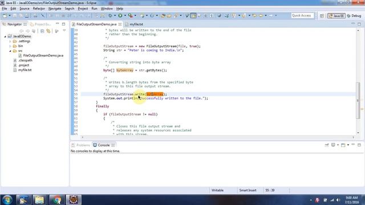Click the Back navigation arrow icon
Image resolution: width=365 pixels, height=205 pixels.
coord(261,15)
